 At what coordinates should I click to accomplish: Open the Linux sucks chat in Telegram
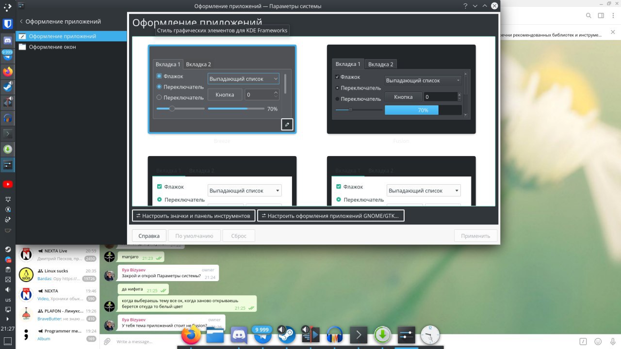57,275
